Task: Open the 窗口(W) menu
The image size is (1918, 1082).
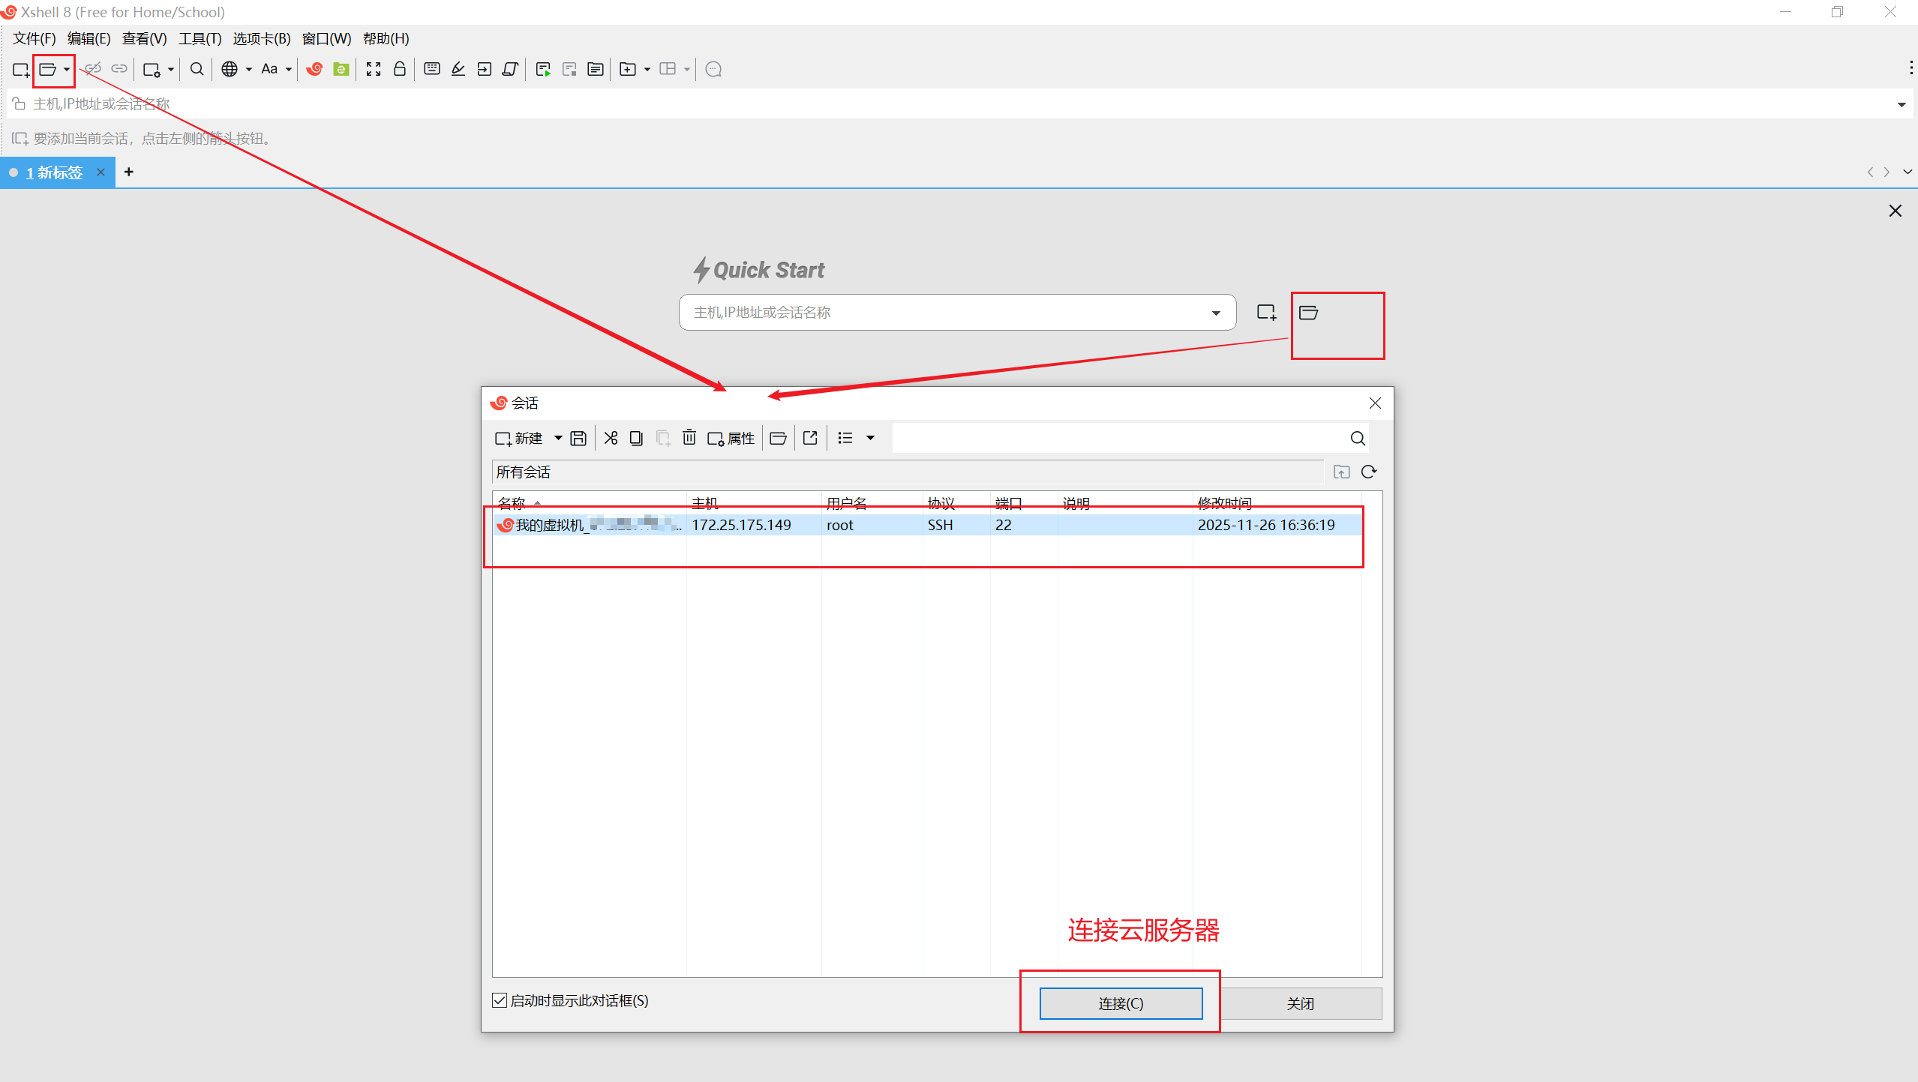Action: coord(326,38)
